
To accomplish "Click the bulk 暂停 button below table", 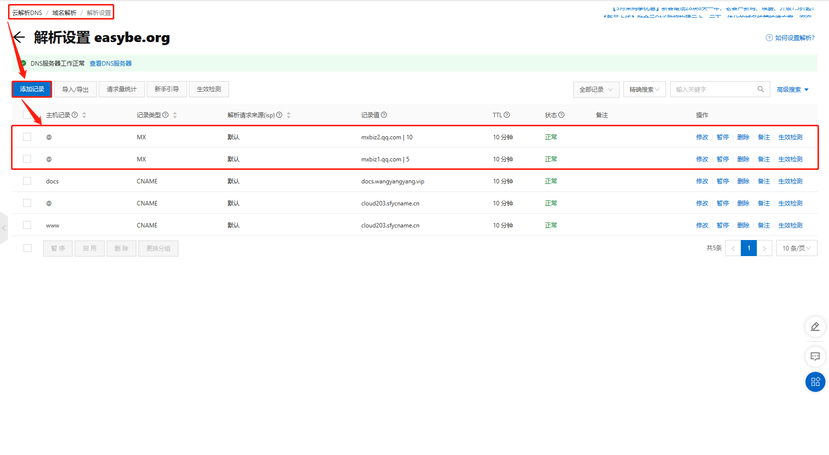I will coord(58,248).
